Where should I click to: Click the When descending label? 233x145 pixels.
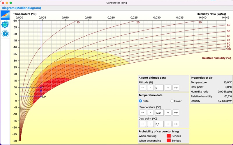[x=150, y=141]
